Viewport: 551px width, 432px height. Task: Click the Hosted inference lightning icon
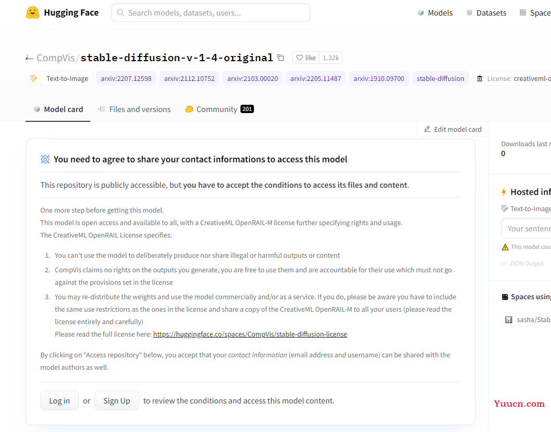504,192
